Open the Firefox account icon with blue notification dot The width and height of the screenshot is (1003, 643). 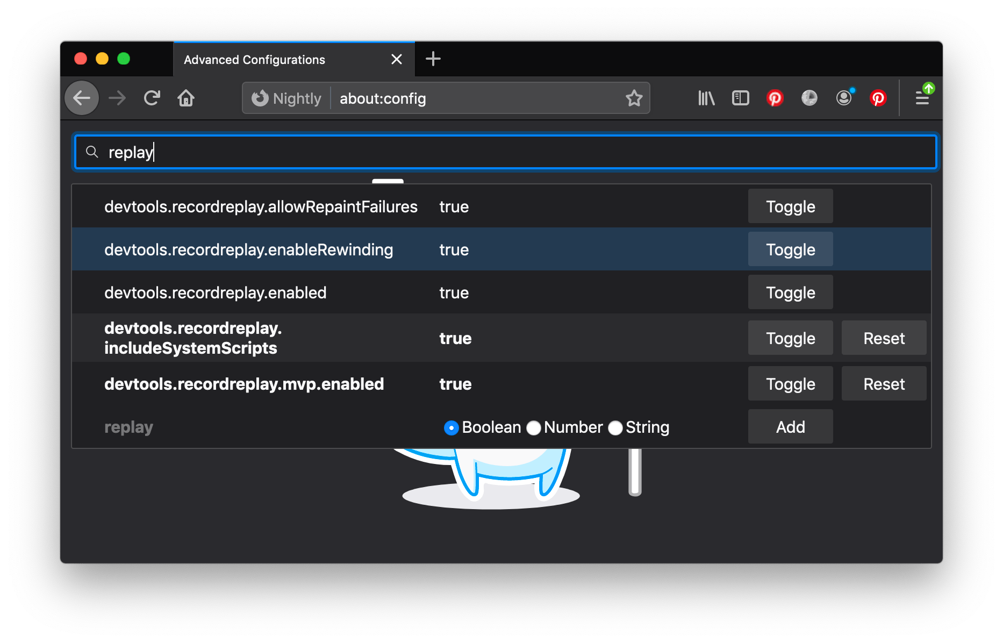(844, 98)
